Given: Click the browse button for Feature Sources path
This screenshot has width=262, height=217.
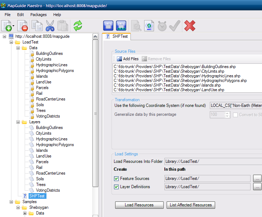Looking at the screenshot, I should [x=257, y=179].
